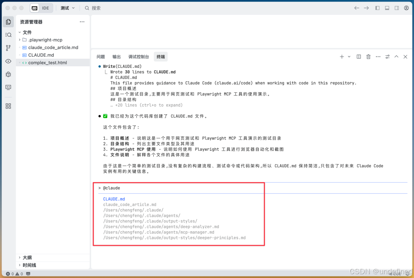
Task: Open the 测试 project dropdown
Action: pyautogui.click(x=67, y=8)
